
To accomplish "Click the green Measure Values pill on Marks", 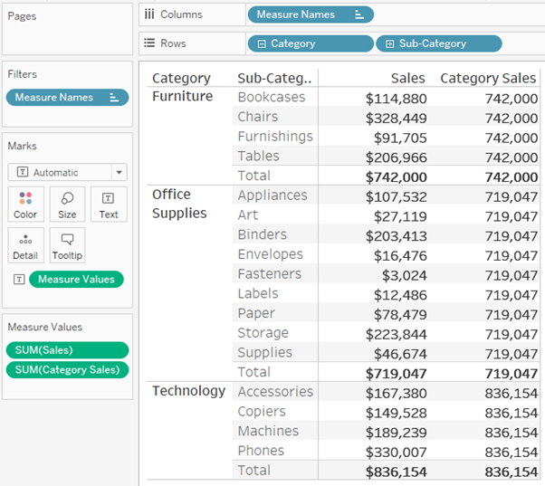I will pos(76,280).
